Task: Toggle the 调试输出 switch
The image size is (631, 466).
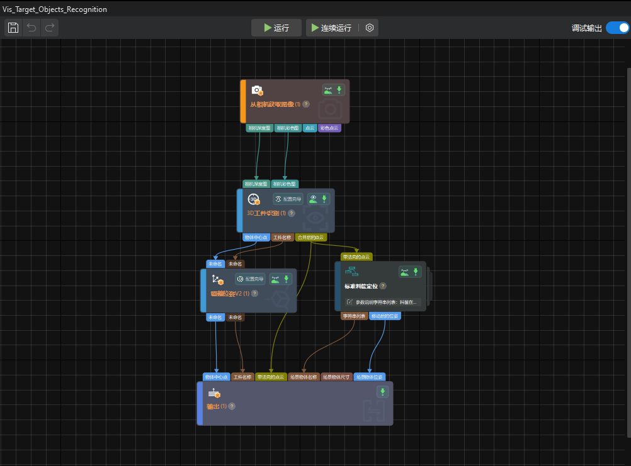Action: point(617,28)
